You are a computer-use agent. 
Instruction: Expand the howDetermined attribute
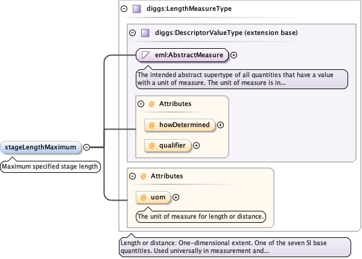(220, 125)
